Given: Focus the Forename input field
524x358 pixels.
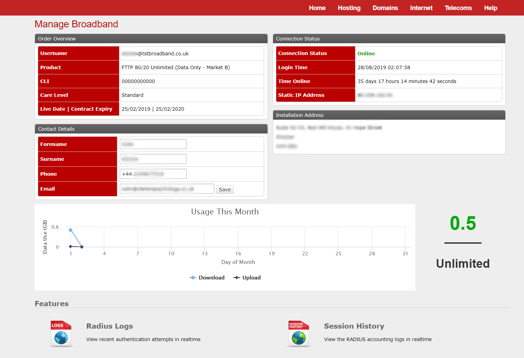Looking at the screenshot, I should click(x=153, y=144).
